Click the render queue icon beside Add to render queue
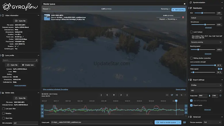 185,122
